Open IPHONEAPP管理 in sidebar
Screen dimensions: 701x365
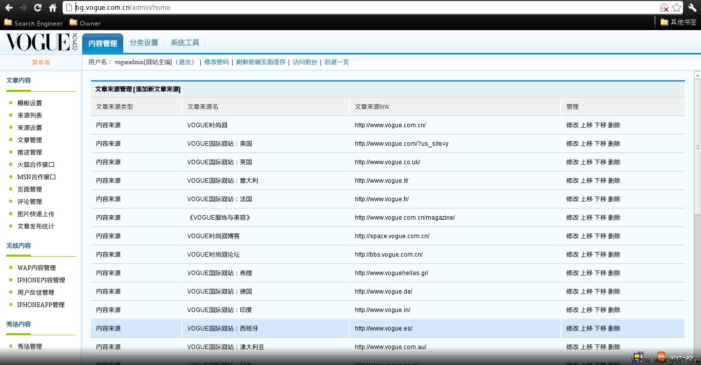click(x=41, y=305)
